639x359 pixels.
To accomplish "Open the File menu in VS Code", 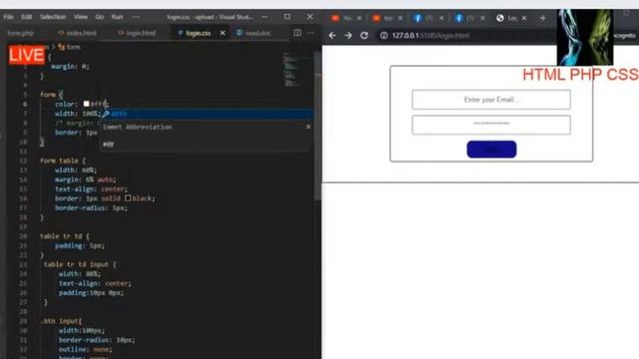I will 9,17.
